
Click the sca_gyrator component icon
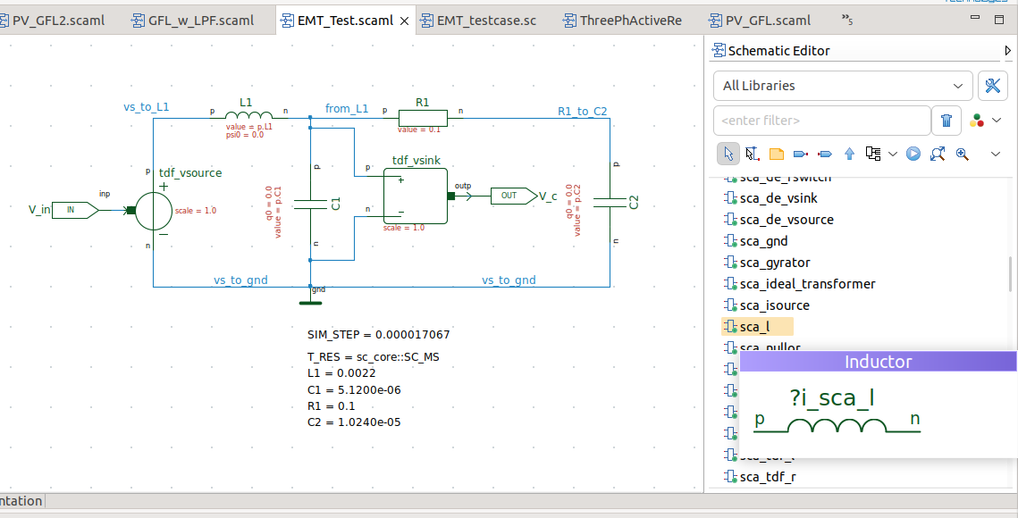(x=730, y=263)
